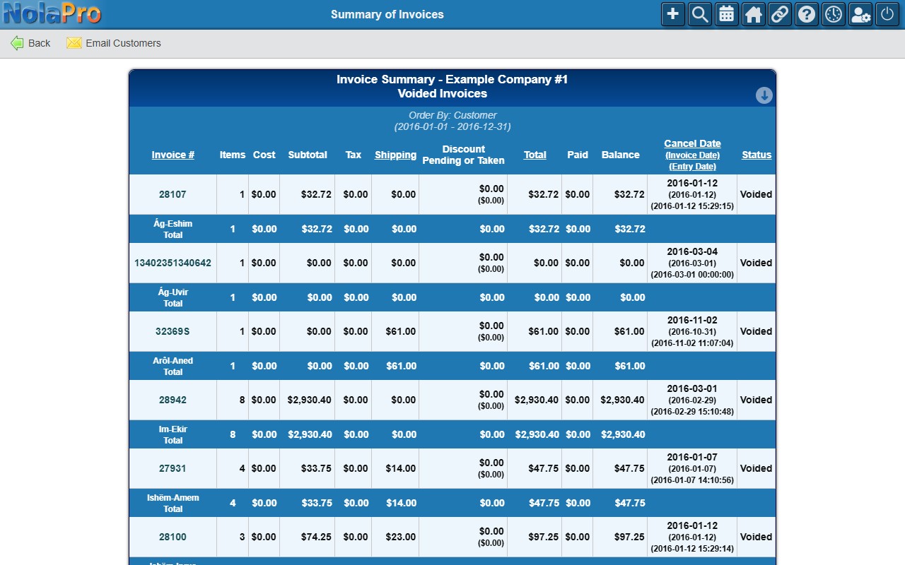Click Email Customers
Image resolution: width=905 pixels, height=565 pixels.
pos(114,43)
